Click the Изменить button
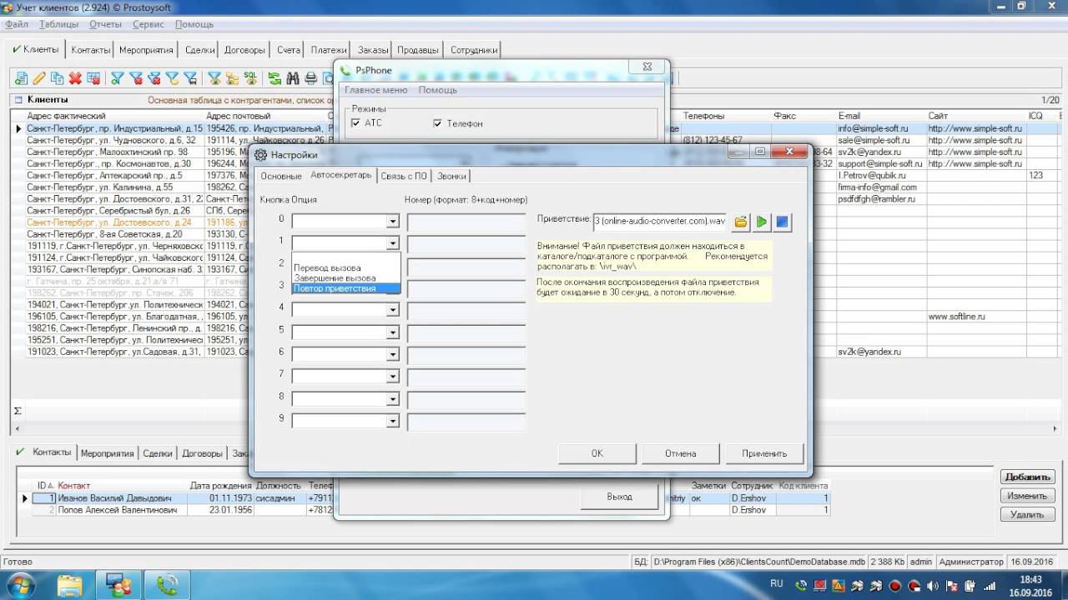Image resolution: width=1068 pixels, height=600 pixels. 1028,496
